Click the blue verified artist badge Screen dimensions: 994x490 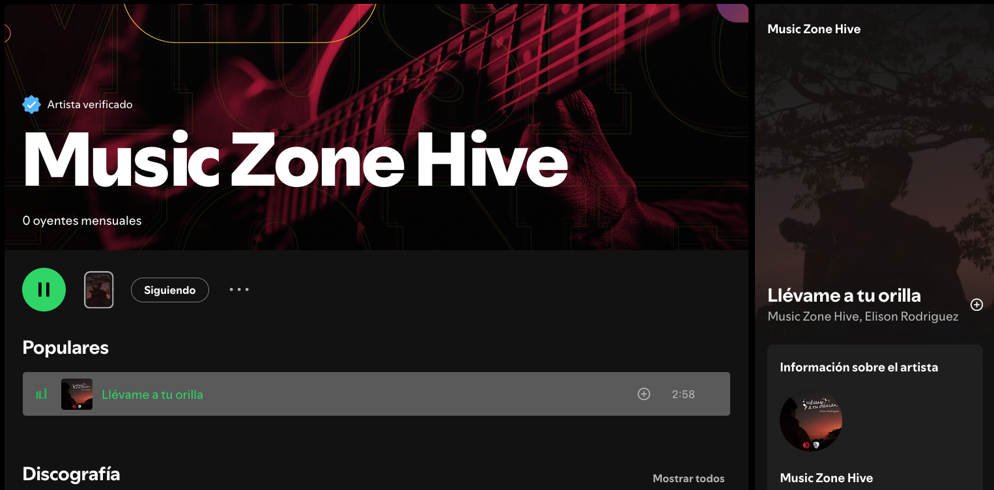31,104
